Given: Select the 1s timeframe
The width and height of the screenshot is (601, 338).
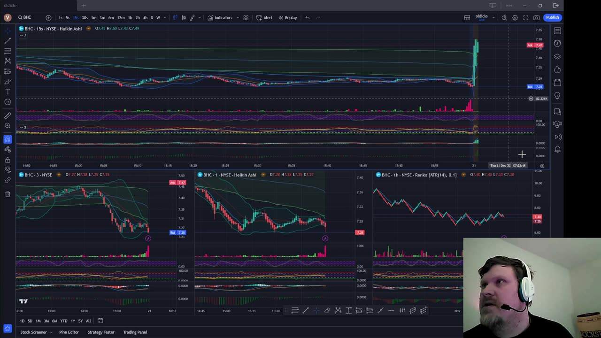Looking at the screenshot, I should point(60,18).
